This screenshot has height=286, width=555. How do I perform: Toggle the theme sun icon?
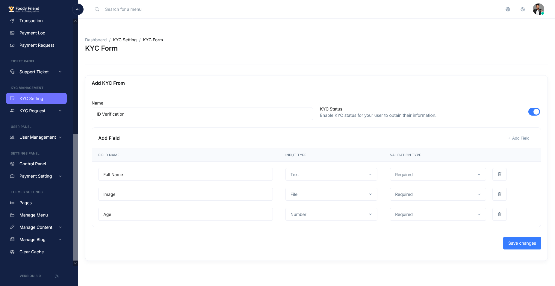57,276
